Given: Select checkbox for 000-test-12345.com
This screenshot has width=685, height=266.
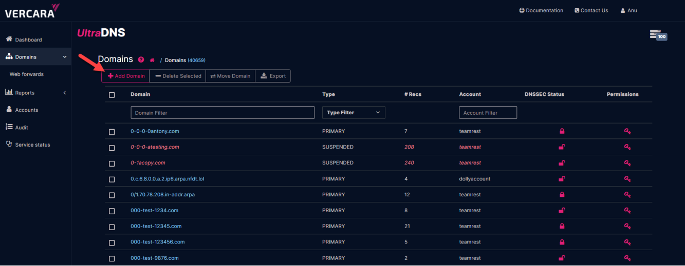Looking at the screenshot, I should pyautogui.click(x=112, y=227).
